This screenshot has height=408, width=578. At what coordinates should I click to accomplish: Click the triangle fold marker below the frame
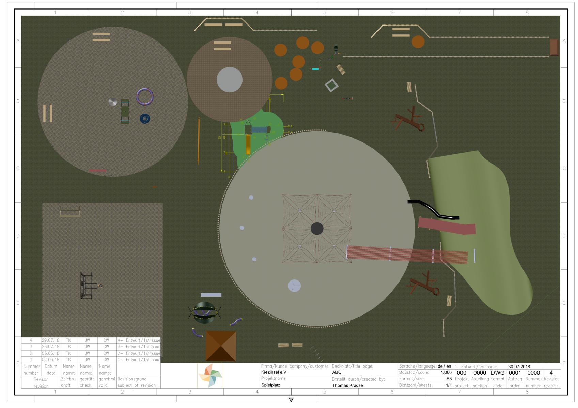pyautogui.click(x=291, y=400)
